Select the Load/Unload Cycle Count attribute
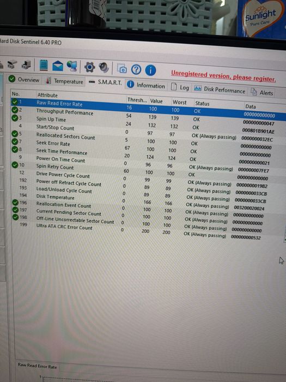Image resolution: width=286 pixels, height=382 pixels. [x=64, y=190]
